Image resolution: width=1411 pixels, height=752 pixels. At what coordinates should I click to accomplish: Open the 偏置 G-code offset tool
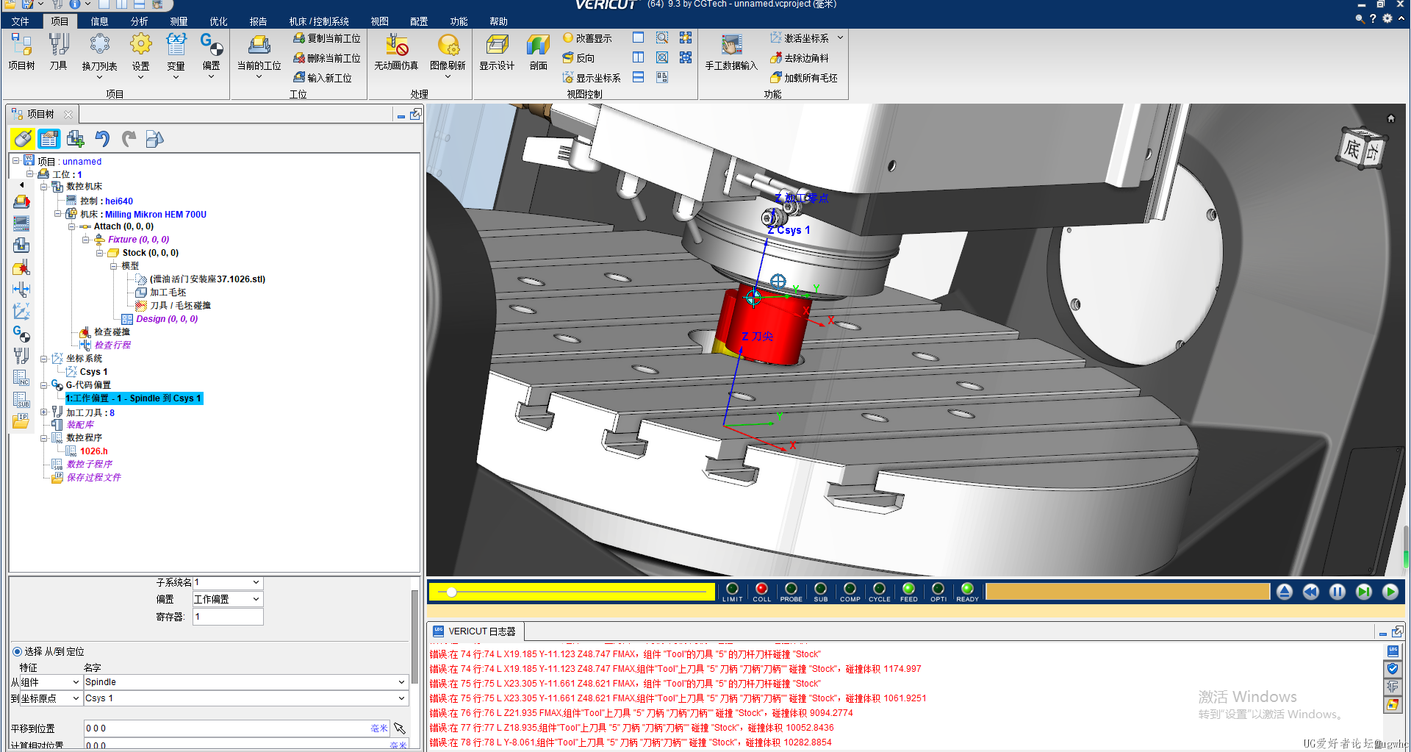pyautogui.click(x=211, y=56)
